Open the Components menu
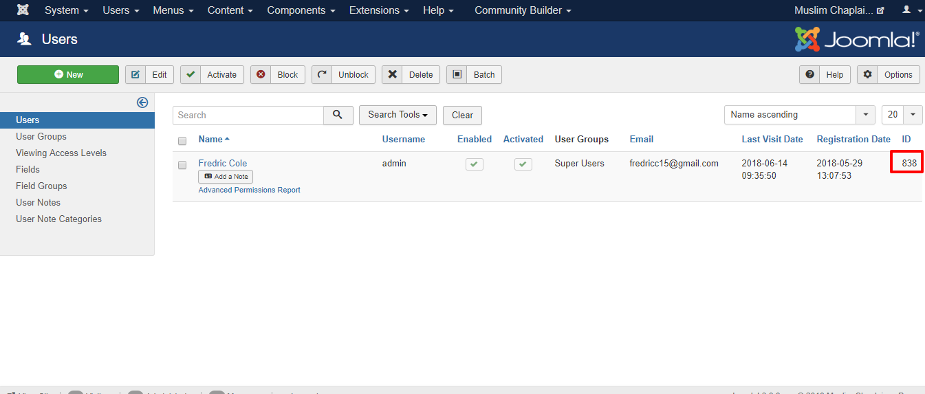 click(x=301, y=10)
